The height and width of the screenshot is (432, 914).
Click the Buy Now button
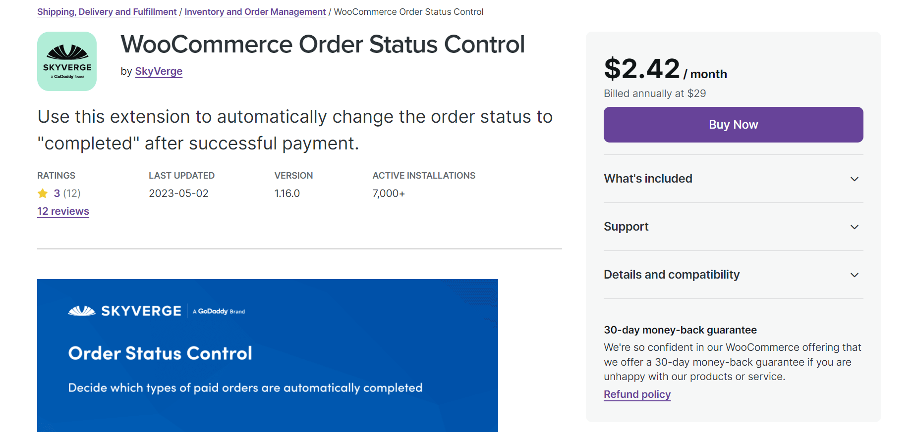point(733,125)
